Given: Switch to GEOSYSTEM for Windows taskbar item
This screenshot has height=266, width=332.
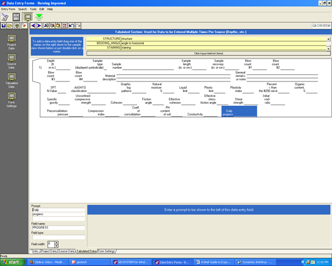Looking at the screenshot, I should (131, 262).
